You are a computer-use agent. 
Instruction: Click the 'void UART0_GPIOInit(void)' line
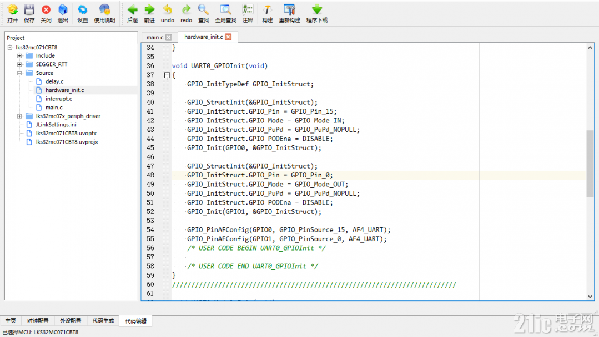point(220,66)
